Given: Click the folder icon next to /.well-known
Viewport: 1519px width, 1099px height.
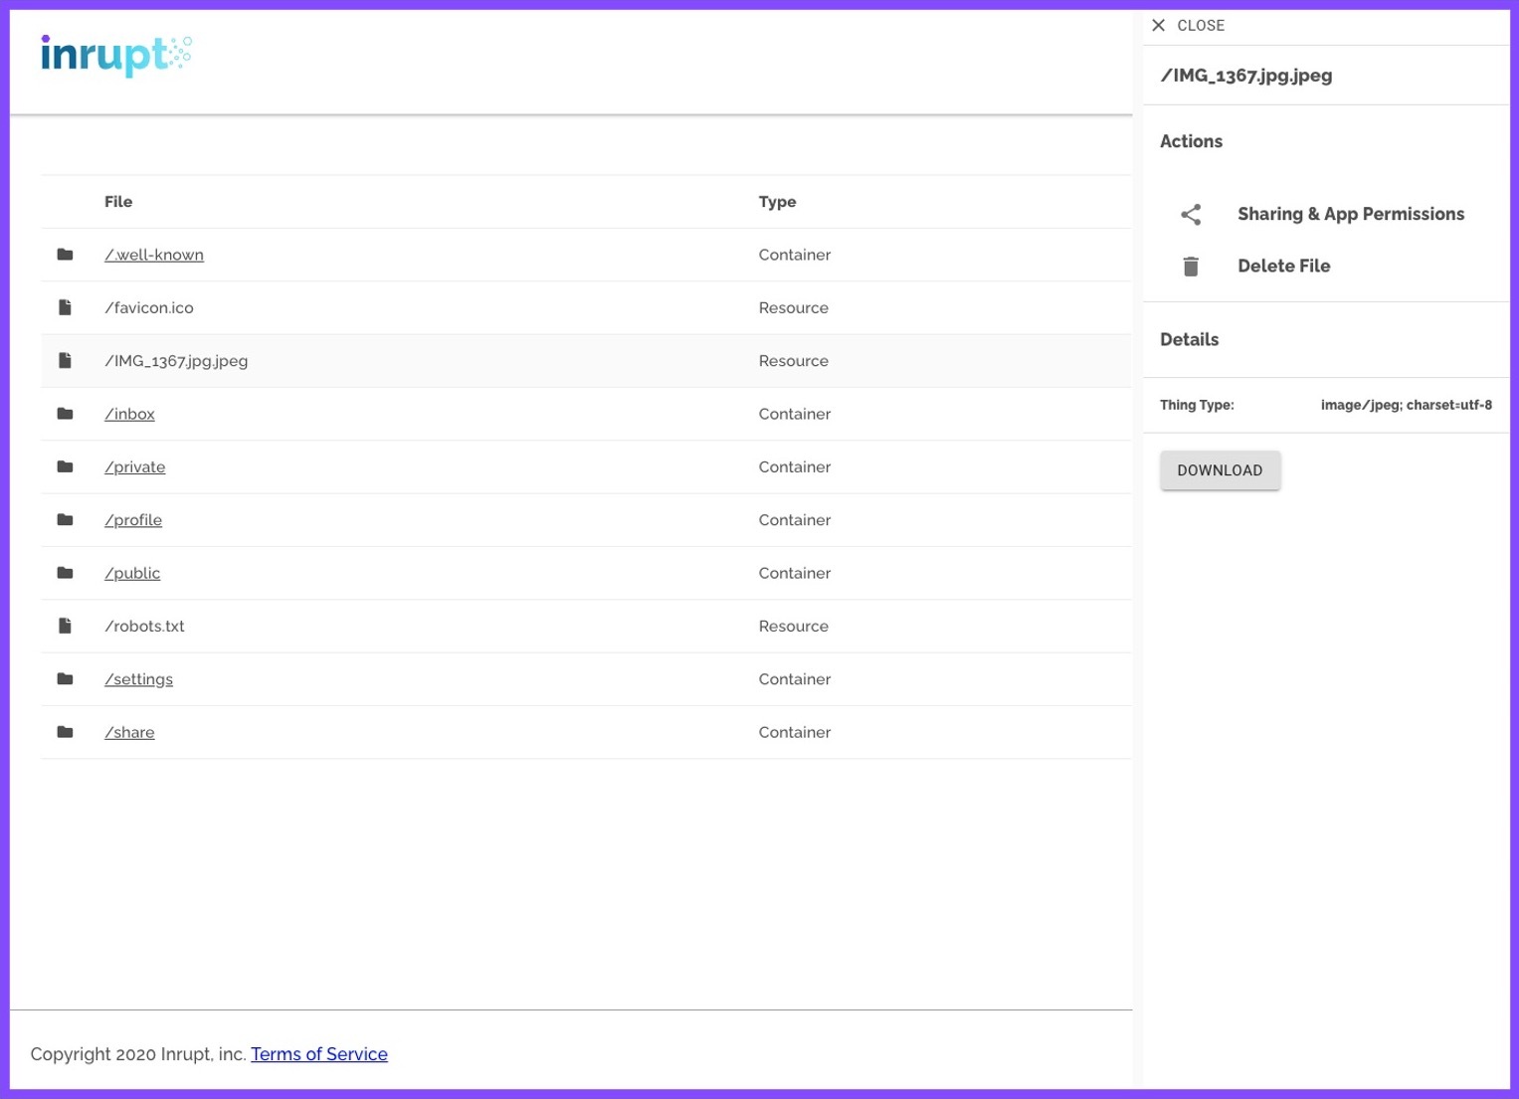Looking at the screenshot, I should coord(66,255).
